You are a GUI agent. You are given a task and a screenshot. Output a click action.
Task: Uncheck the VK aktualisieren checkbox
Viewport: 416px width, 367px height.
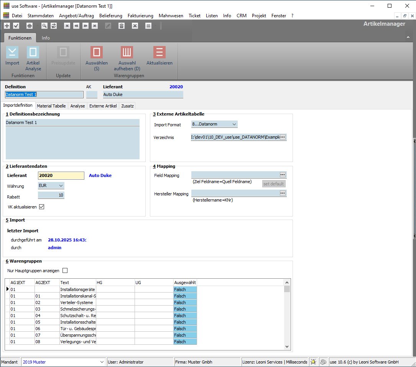[x=42, y=207]
